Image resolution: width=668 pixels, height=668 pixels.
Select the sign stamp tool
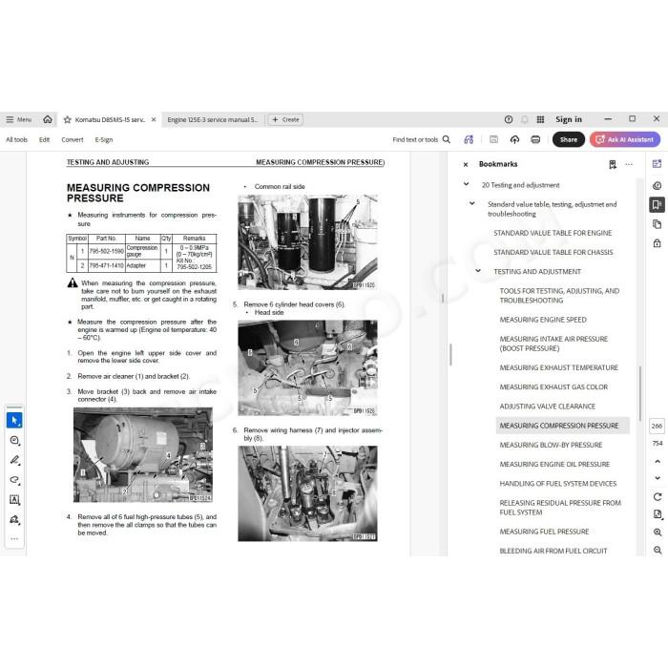(14, 519)
